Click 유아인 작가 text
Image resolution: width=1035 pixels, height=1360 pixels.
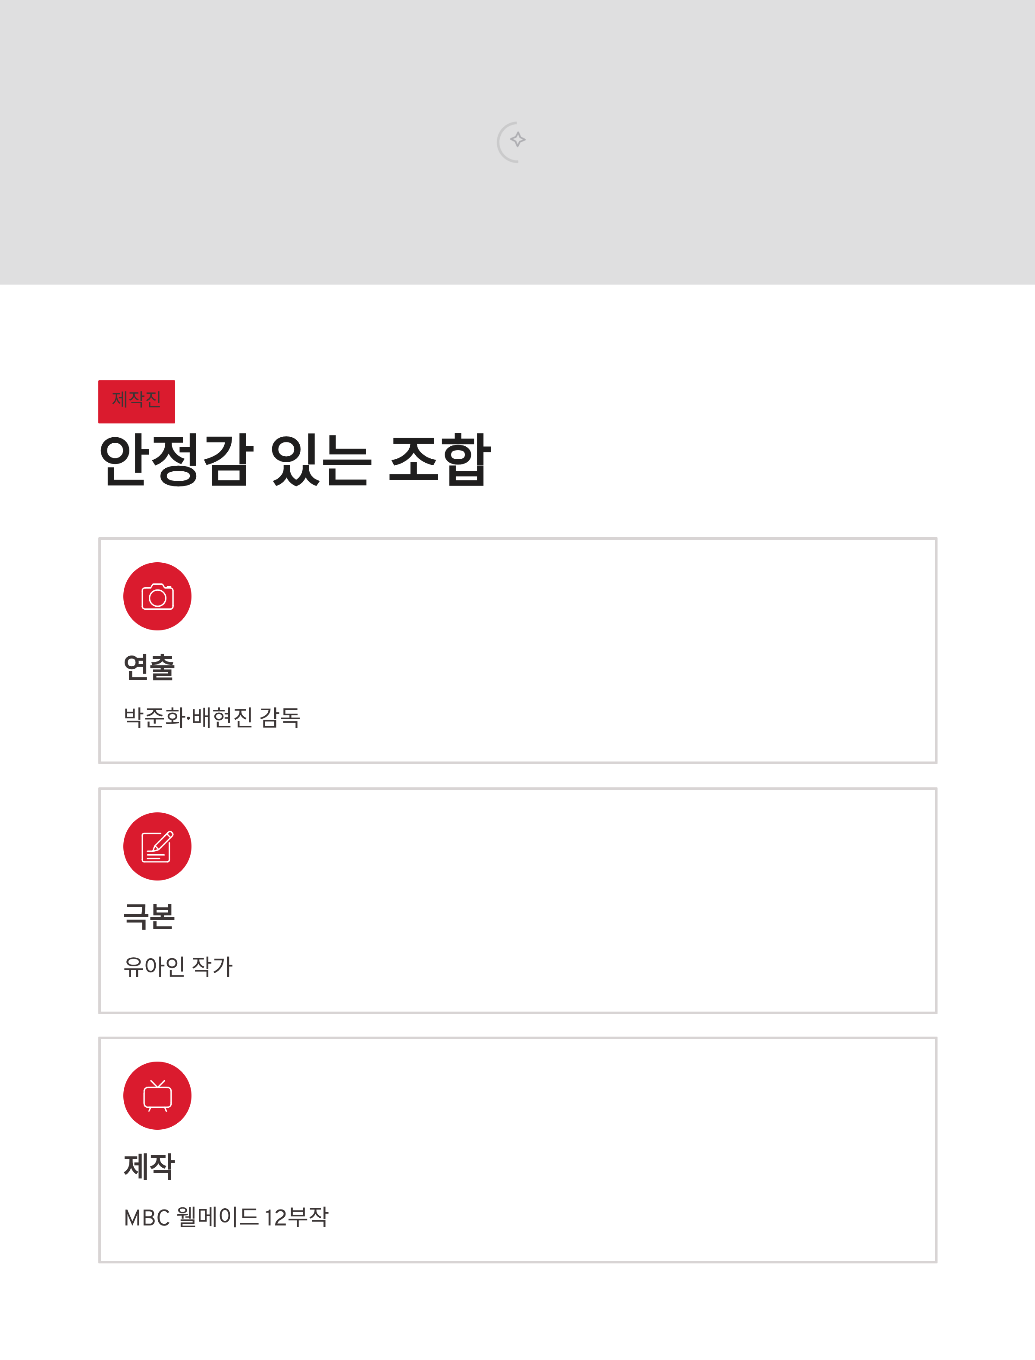tap(178, 967)
